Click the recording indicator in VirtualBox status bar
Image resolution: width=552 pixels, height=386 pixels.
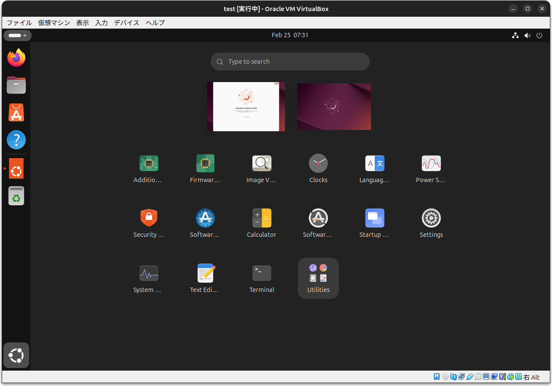tap(494, 377)
